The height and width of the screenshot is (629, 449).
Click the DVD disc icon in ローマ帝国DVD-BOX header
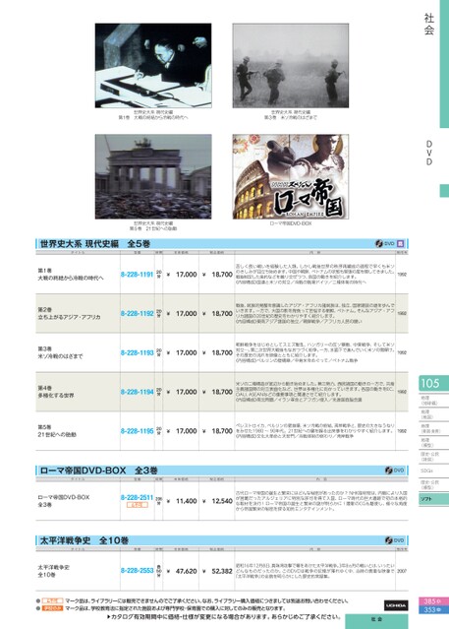pyautogui.click(x=388, y=471)
